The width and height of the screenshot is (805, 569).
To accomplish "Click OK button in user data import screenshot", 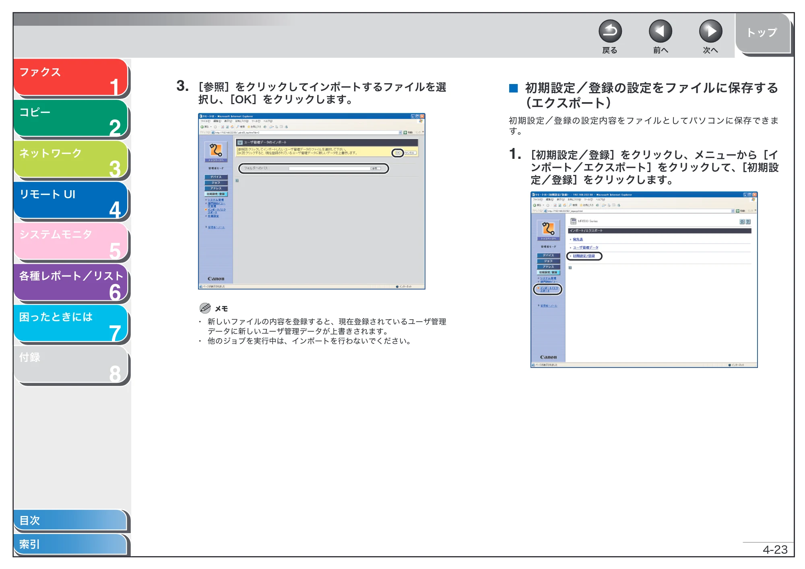I will point(398,153).
